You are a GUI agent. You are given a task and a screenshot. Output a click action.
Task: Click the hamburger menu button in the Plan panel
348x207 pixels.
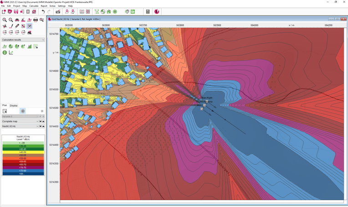pos(42,111)
